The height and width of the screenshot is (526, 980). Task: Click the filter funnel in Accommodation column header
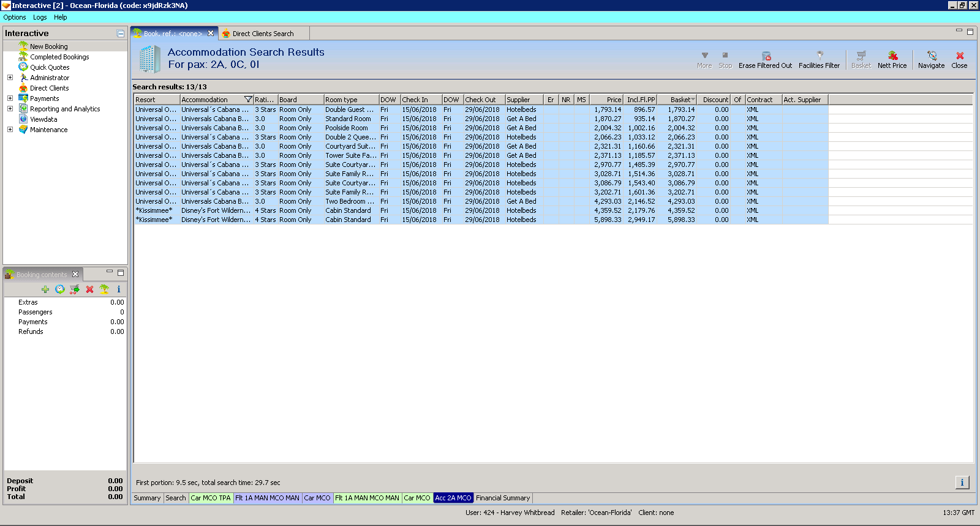248,100
